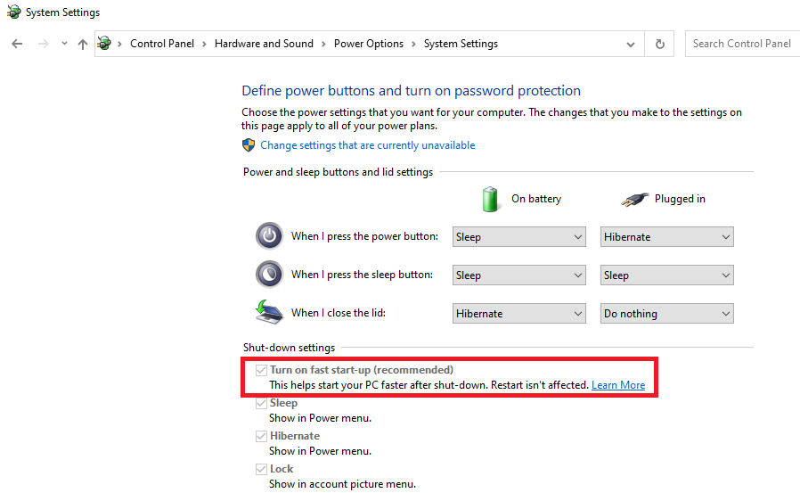
Task: Go to Hardware and Sound breadcrumb
Action: tap(264, 44)
